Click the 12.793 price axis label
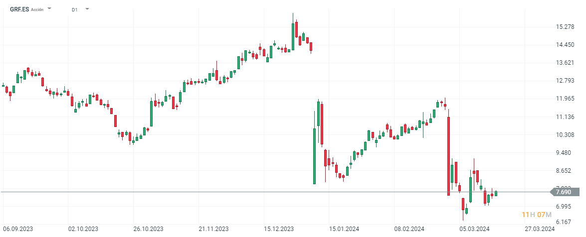Image resolution: width=586 pixels, height=237 pixels. [x=567, y=81]
